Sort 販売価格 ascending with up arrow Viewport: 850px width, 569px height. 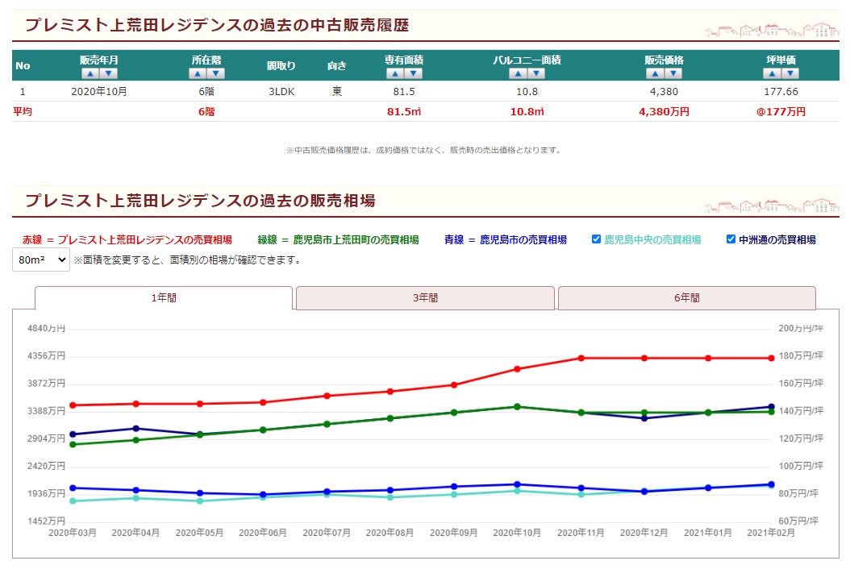656,73
